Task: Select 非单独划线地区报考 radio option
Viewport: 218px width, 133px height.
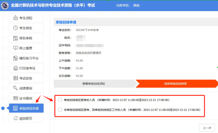Action: (60, 109)
